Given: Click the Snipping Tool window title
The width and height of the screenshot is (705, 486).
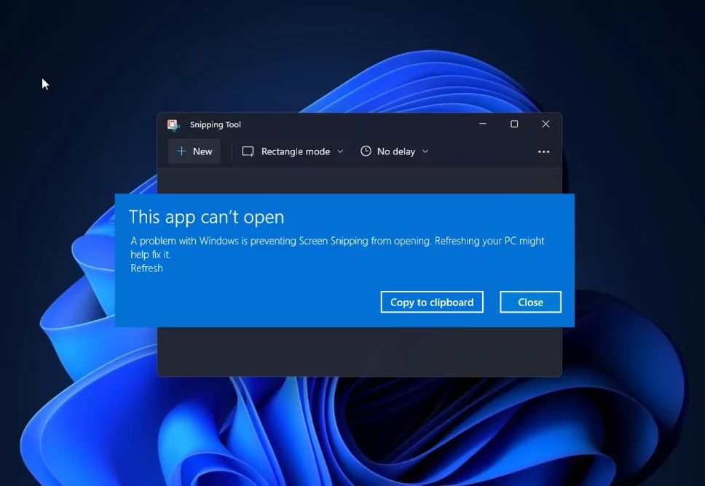Looking at the screenshot, I should (x=216, y=124).
